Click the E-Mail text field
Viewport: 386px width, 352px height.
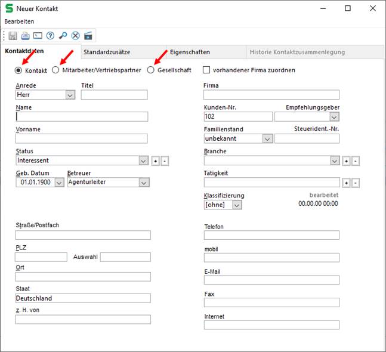tap(271, 280)
